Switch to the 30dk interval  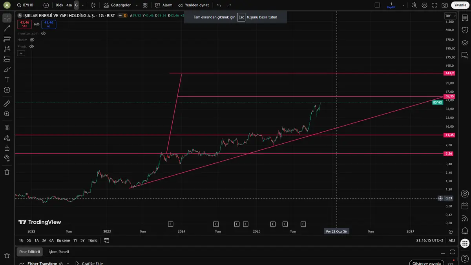point(59,5)
